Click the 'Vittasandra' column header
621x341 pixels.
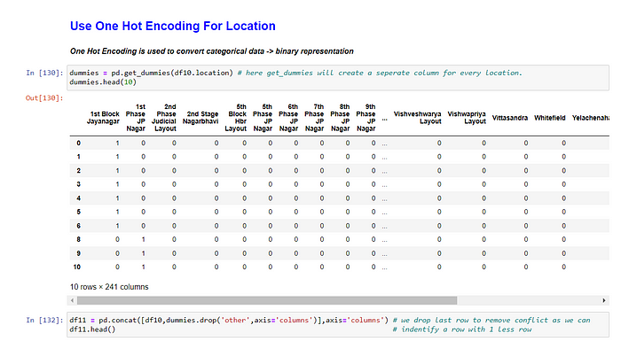click(510, 118)
